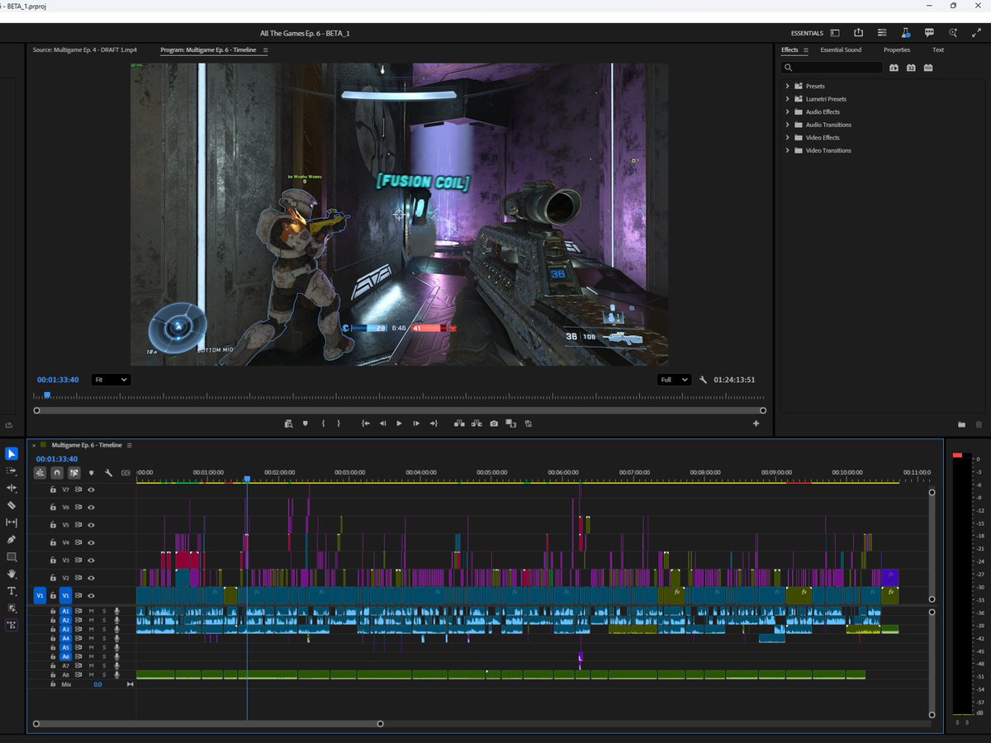
Task: Mark In point in Program monitor
Action: click(323, 424)
